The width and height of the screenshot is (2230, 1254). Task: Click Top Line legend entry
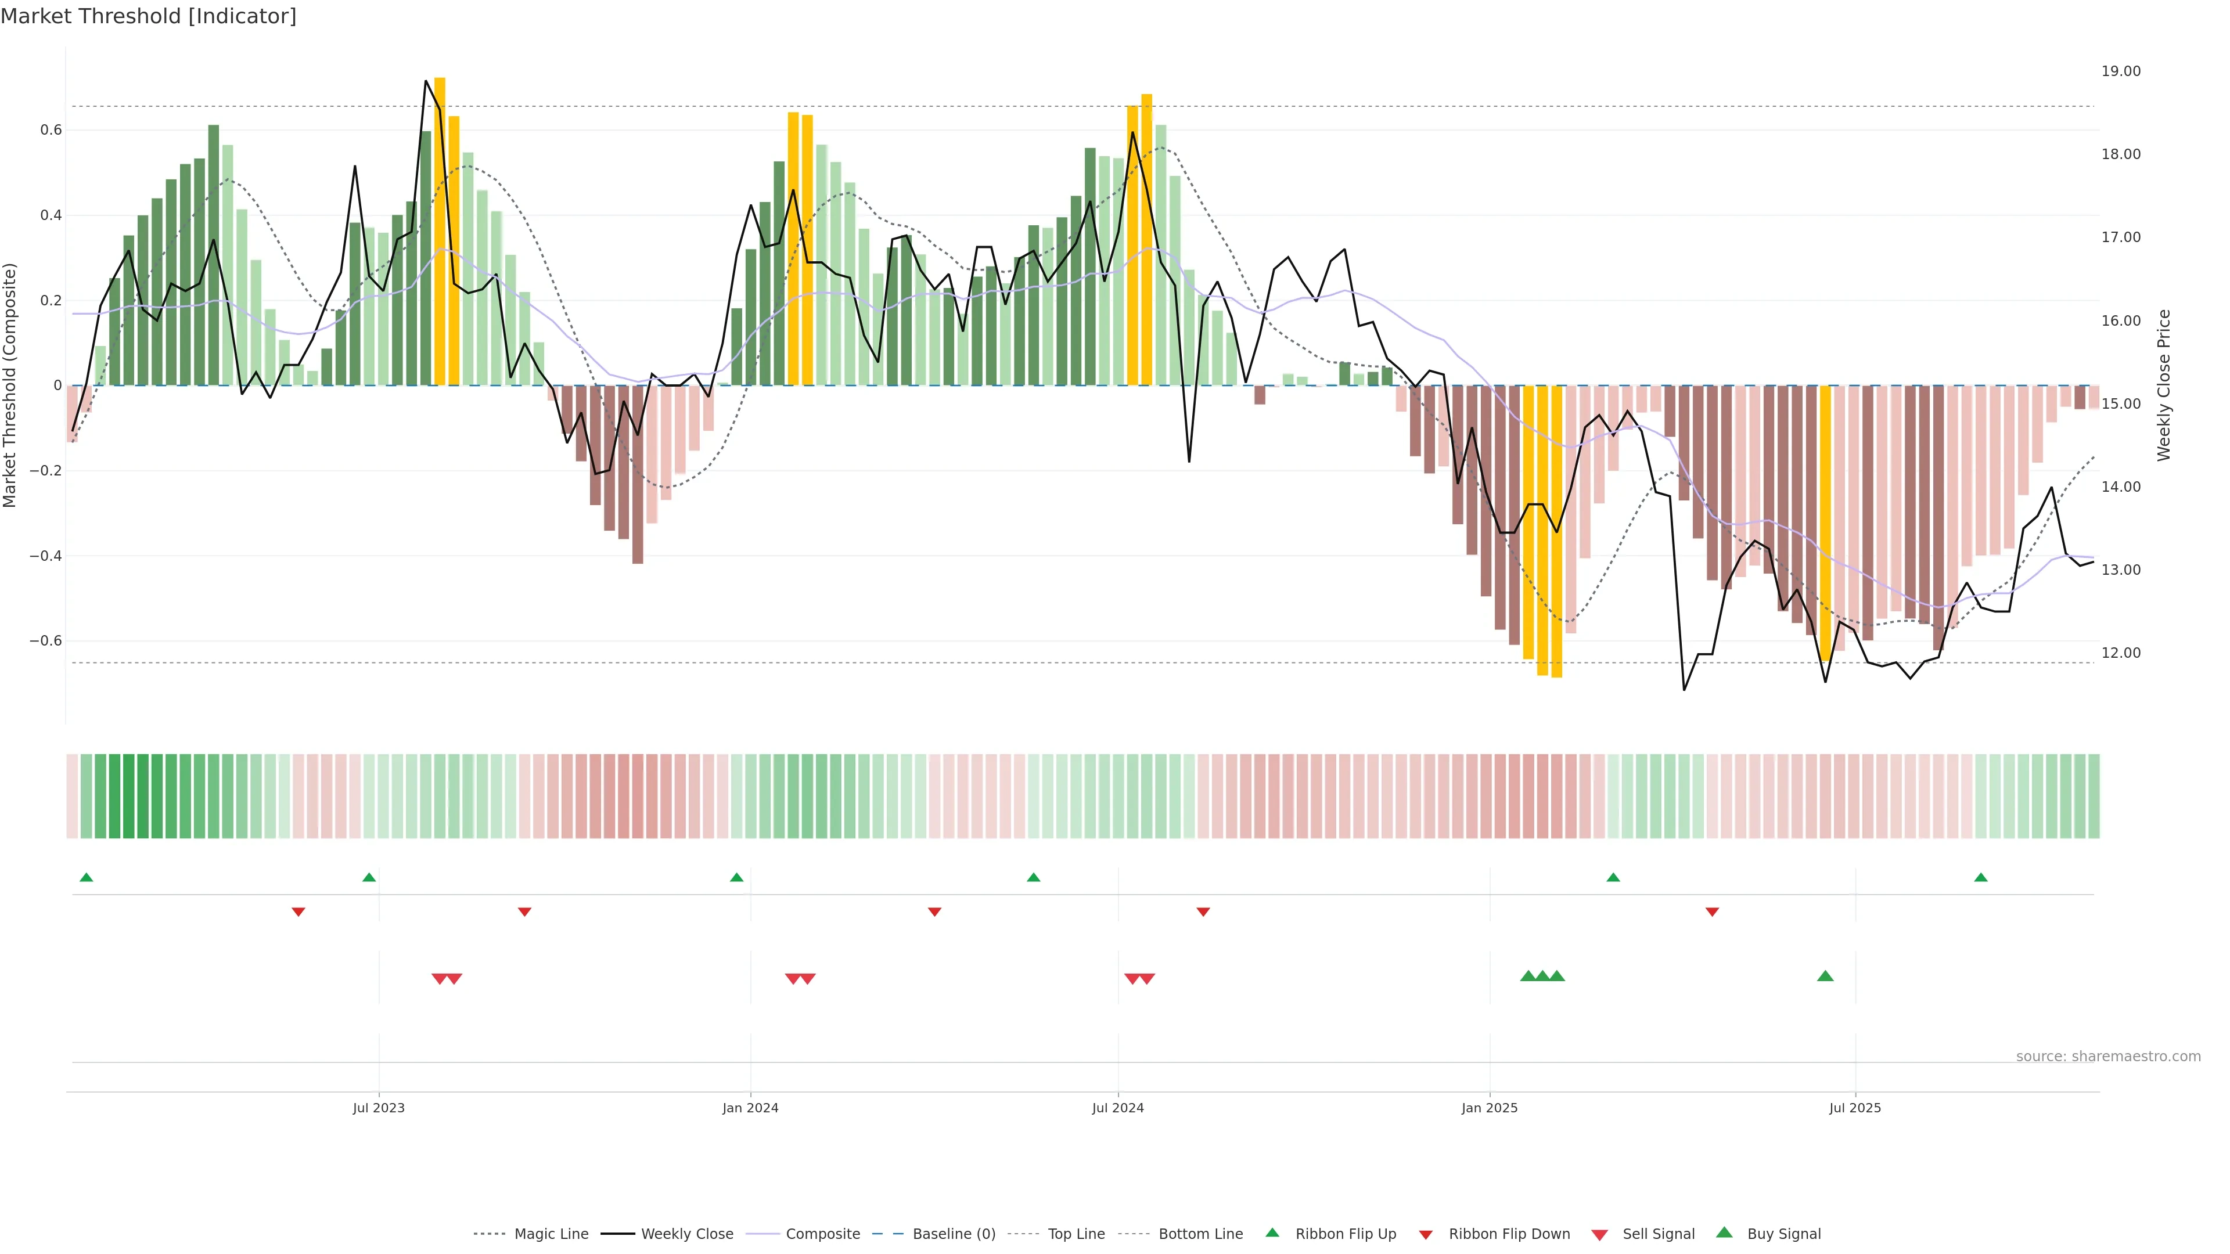tap(1076, 1234)
